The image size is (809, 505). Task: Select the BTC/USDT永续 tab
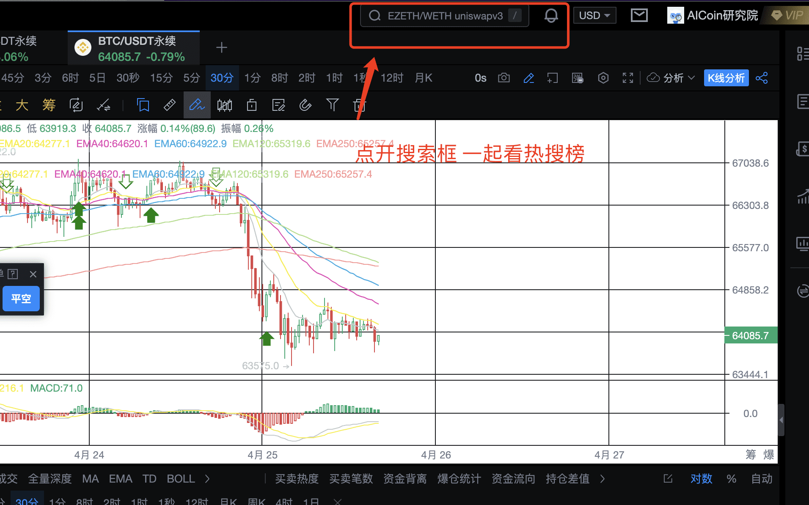134,48
